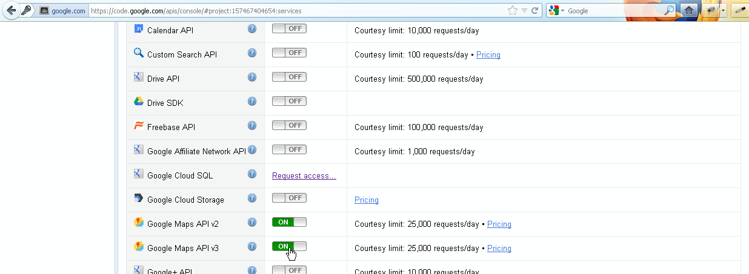The image size is (749, 274).
Task: Click the google.com site identity badge
Action: pos(62,10)
